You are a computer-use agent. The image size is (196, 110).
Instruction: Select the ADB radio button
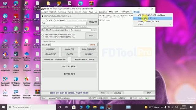click(x=47, y=20)
